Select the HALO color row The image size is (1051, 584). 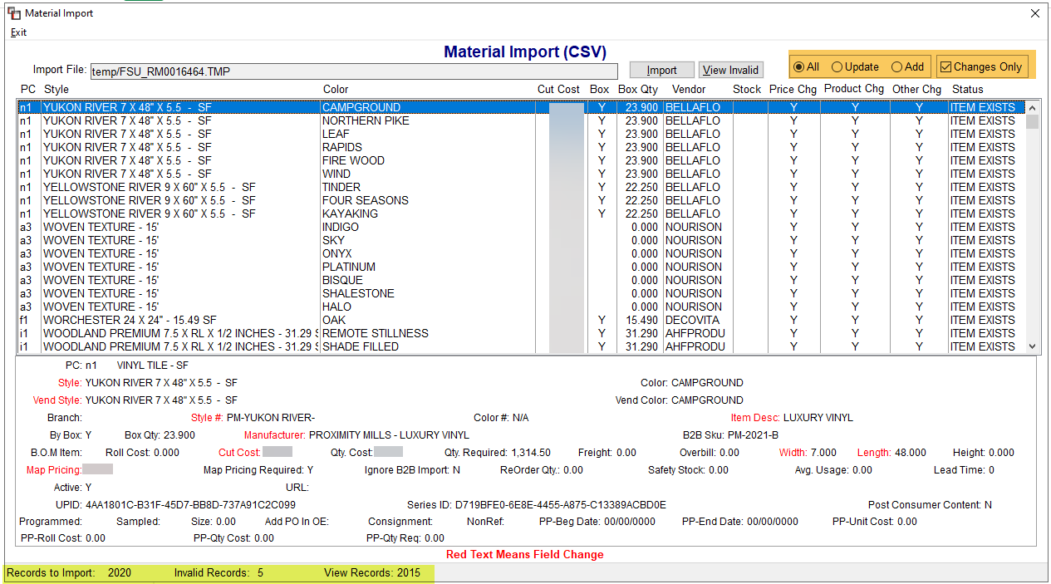pos(521,307)
